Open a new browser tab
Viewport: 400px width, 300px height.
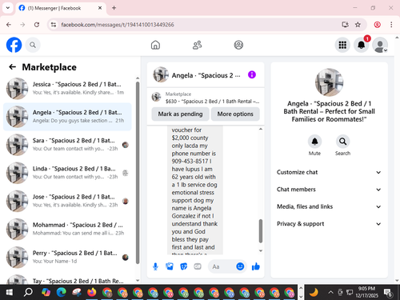[x=114, y=8]
